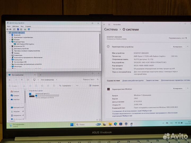Open Дополнительные параметры системы link
The height and width of the screenshot is (143, 191).
(x=176, y=80)
